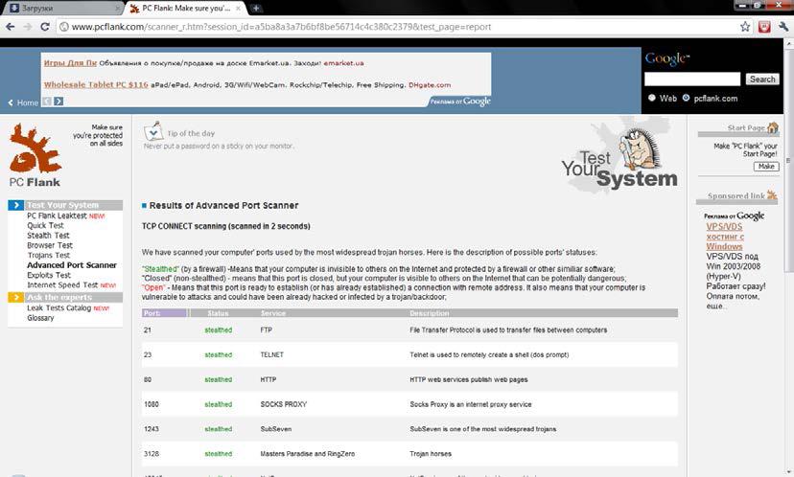Reload the page with refresh icon
The width and height of the screenshot is (794, 477).
point(44,27)
